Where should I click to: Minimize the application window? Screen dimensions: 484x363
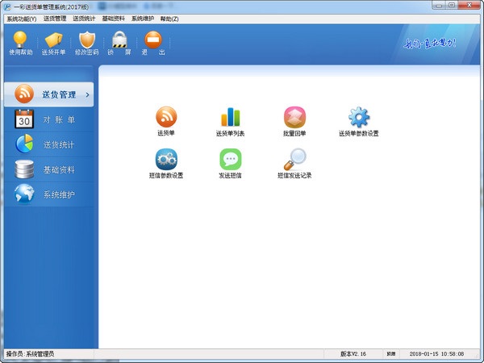[440, 5]
